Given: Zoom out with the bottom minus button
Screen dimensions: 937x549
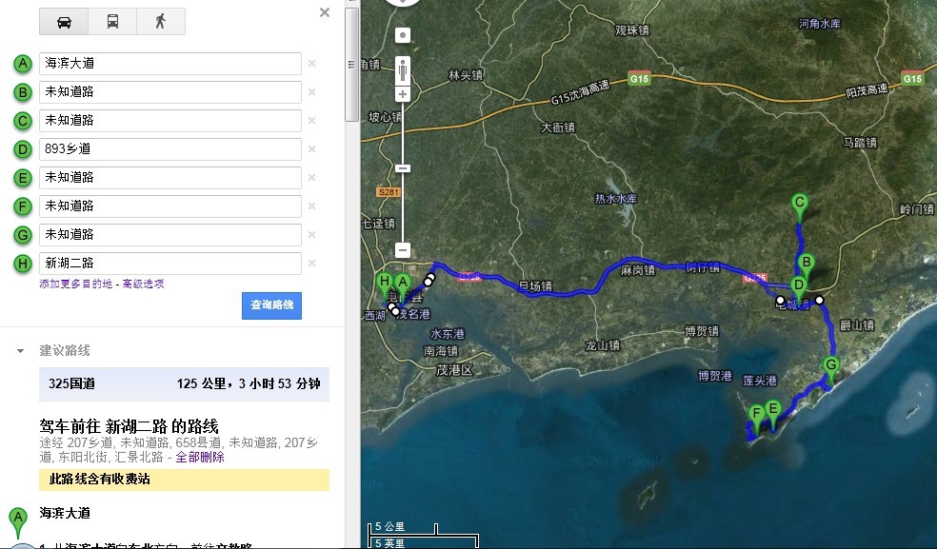Looking at the screenshot, I should coord(403,250).
